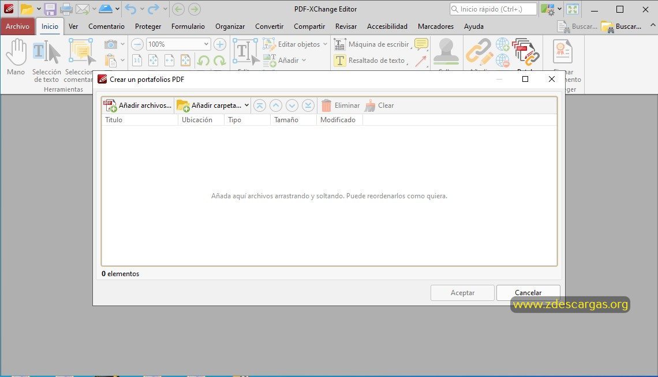
Task: Sort by Ubicación column header
Action: tap(201, 120)
